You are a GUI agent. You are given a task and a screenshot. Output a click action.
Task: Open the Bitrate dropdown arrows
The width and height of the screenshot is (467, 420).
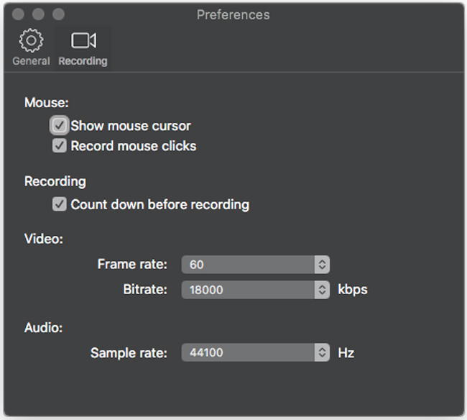click(322, 290)
